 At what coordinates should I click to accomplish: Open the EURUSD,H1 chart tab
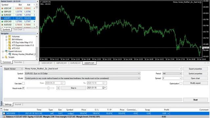pyautogui.click(x=75, y=63)
